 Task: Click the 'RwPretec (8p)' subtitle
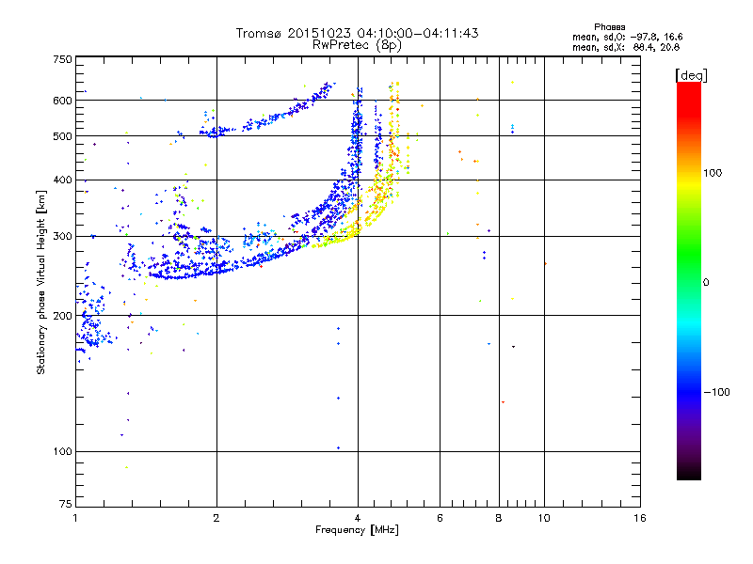357,45
